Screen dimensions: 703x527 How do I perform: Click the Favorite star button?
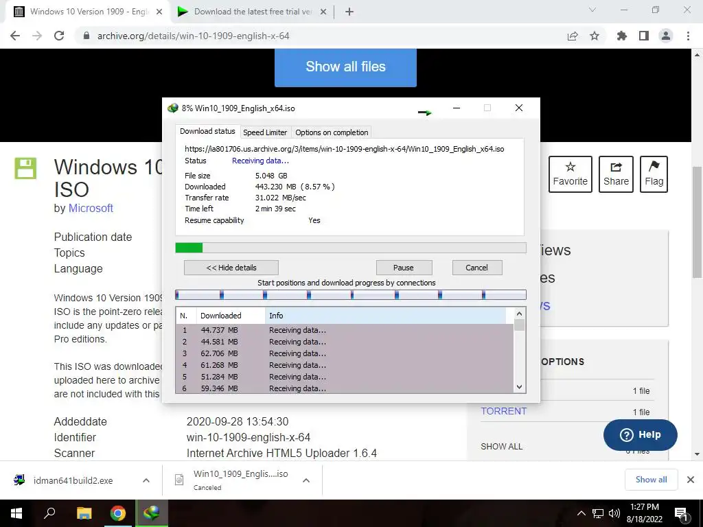pyautogui.click(x=571, y=174)
